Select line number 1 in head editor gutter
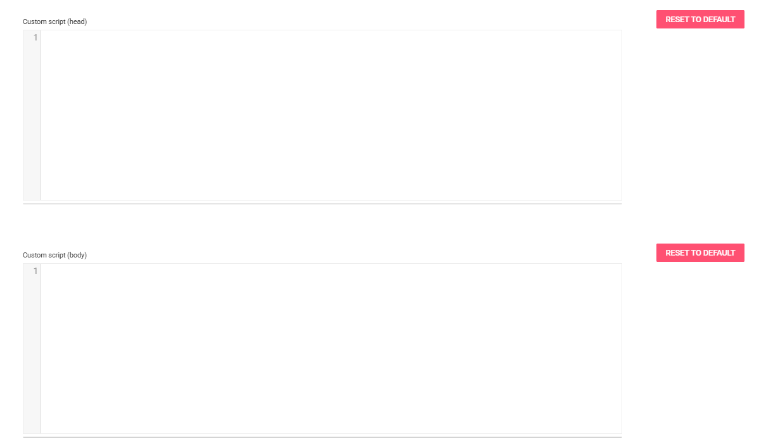 [35, 37]
